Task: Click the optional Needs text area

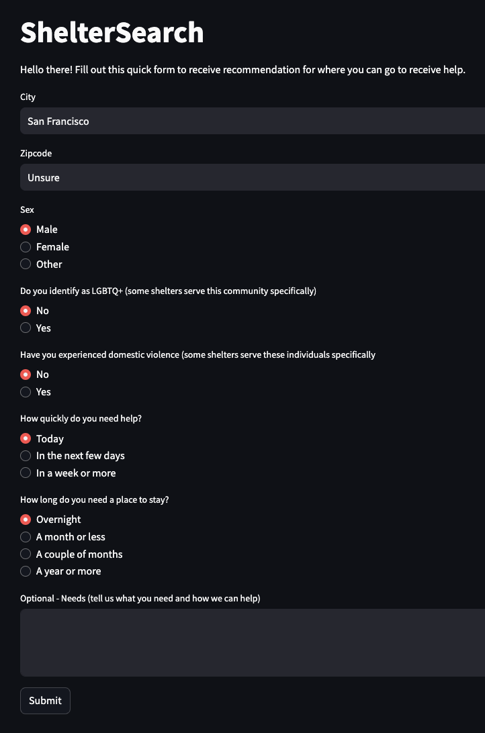Action: pyautogui.click(x=252, y=642)
